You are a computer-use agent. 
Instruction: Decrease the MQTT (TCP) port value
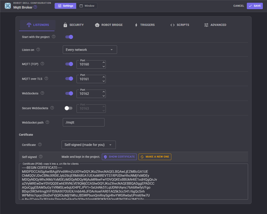click(104, 66)
